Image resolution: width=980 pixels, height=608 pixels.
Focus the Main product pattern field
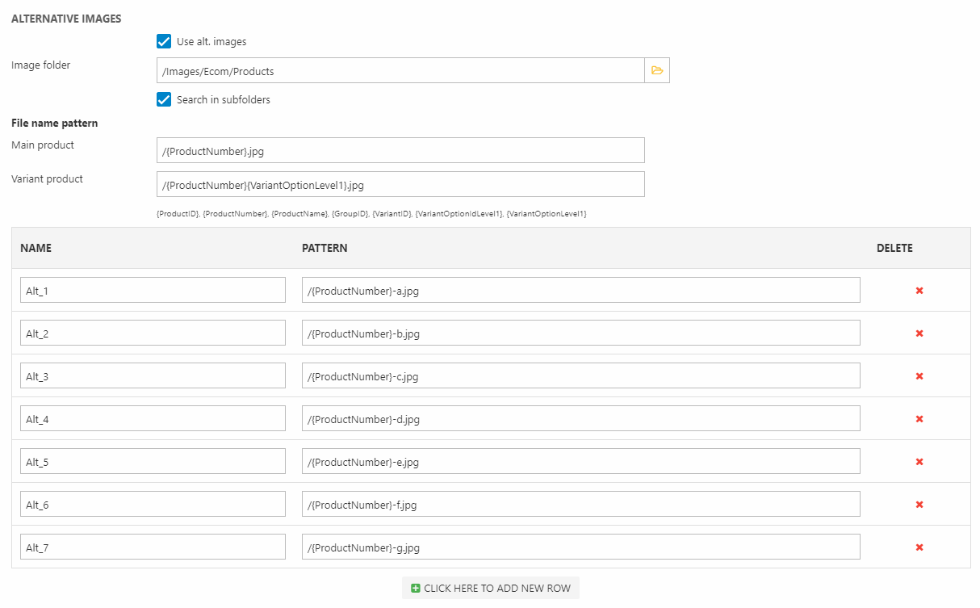tap(400, 150)
